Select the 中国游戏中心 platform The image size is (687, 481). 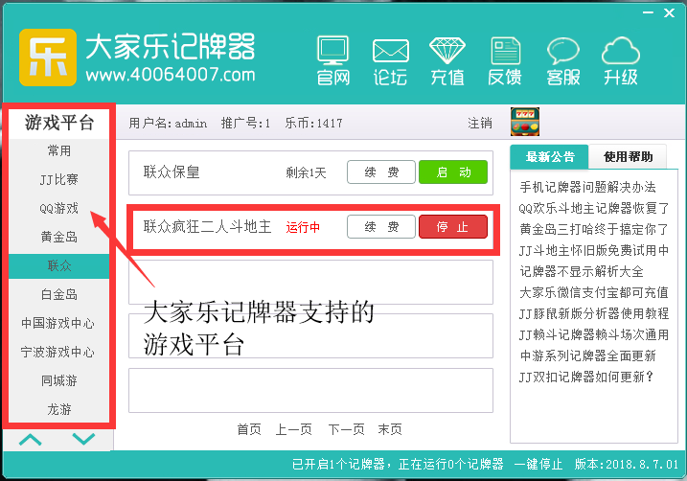click(x=59, y=323)
